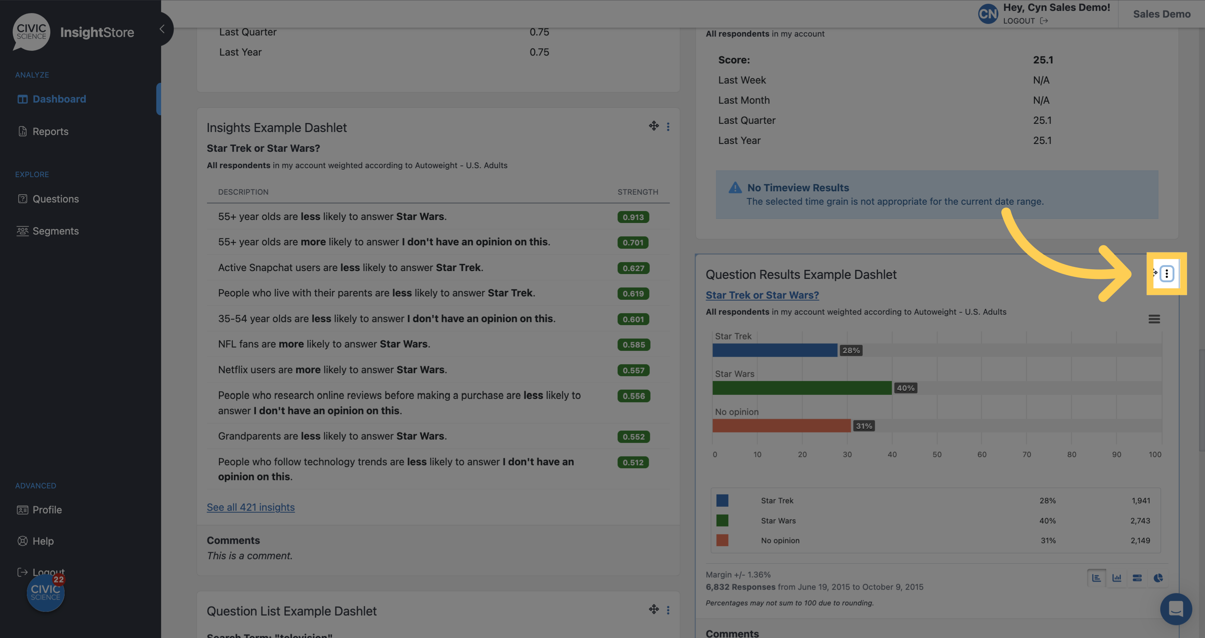Go to Reports in the sidebar

point(50,131)
